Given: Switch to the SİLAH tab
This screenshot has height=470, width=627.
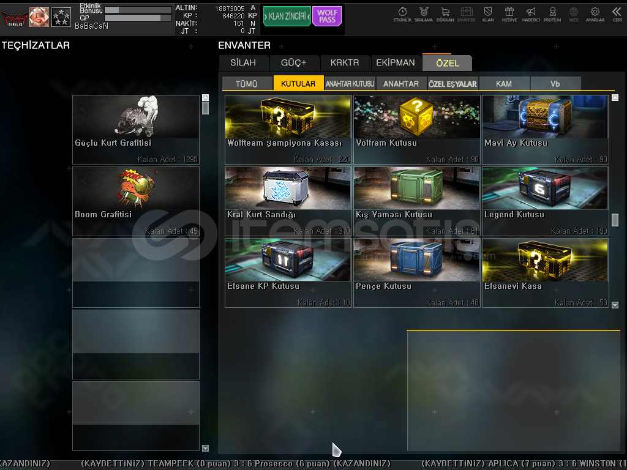Looking at the screenshot, I should click(x=243, y=63).
